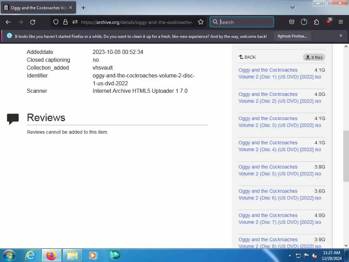Show hidden system tray icons arrow
Viewport: 349px width, 262px height.
(290, 256)
